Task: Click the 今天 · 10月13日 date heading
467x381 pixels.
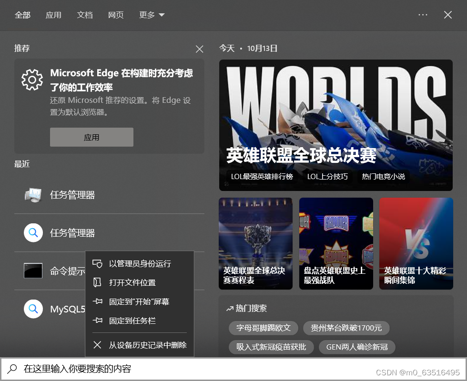Action: [248, 48]
